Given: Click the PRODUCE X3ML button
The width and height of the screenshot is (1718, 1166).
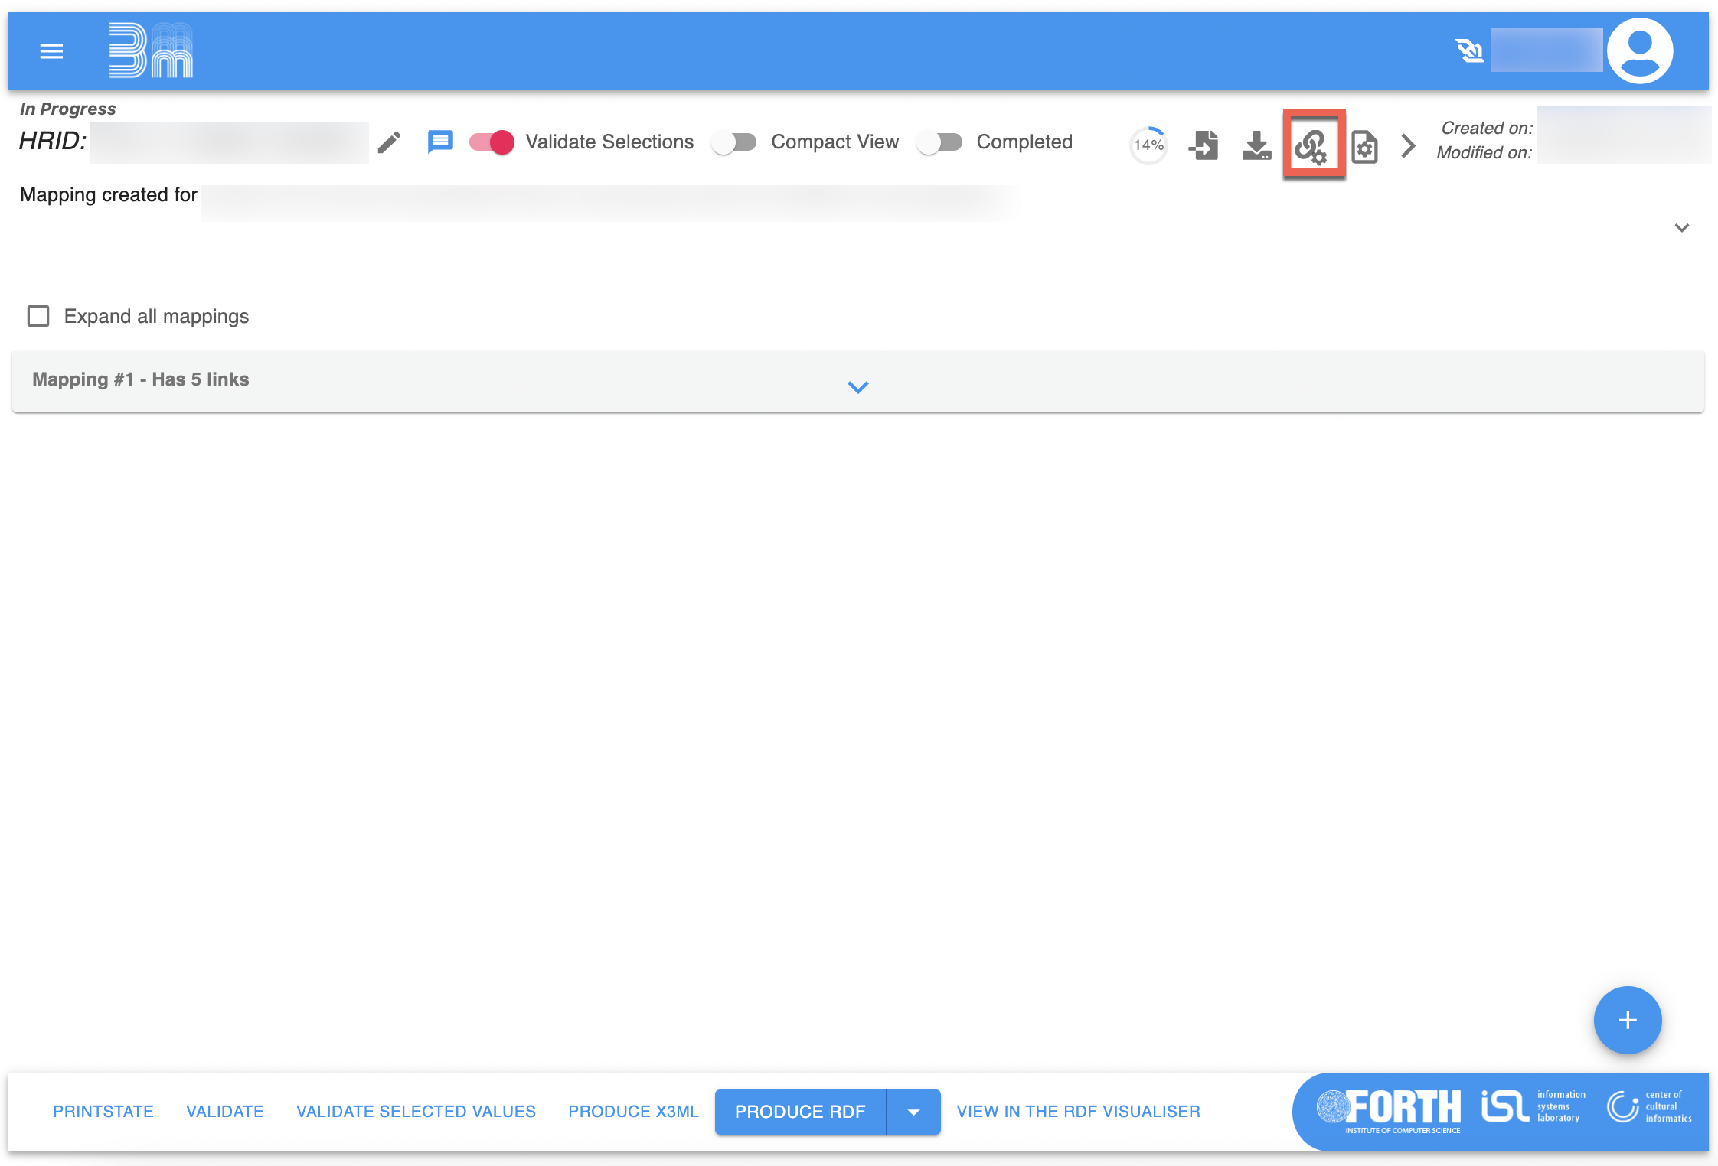Looking at the screenshot, I should coord(633,1112).
